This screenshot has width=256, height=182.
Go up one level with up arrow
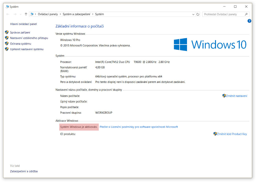click(26, 14)
